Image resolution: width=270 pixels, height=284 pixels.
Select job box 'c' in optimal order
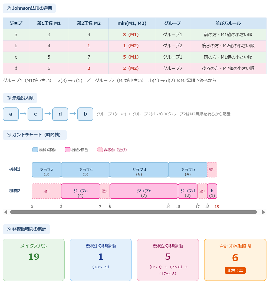click(35, 114)
